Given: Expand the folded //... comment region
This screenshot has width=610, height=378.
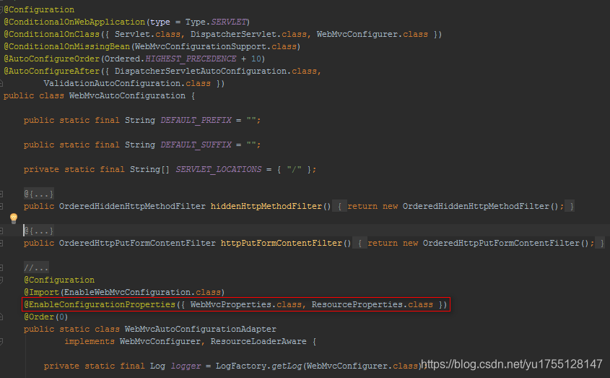Looking at the screenshot, I should tap(36, 267).
